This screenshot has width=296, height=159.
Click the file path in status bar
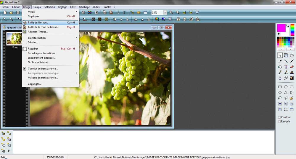pyautogui.click(x=162, y=157)
